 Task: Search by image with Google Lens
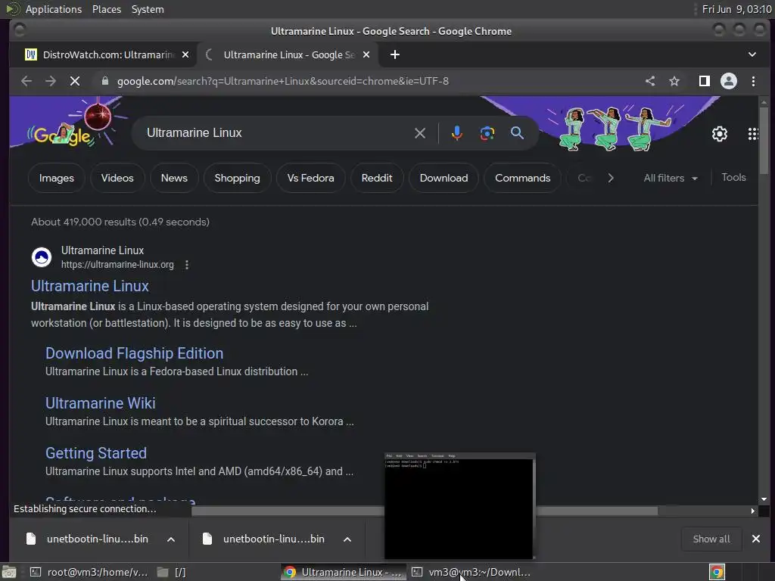487,133
